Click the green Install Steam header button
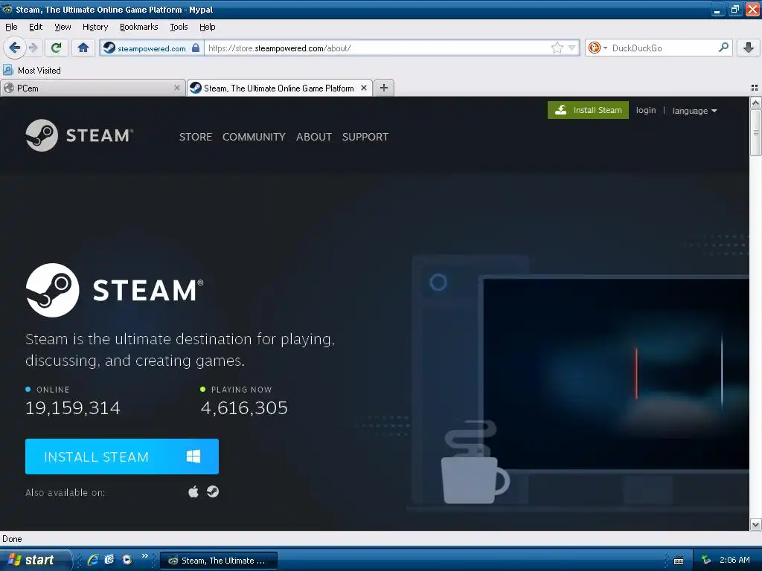The width and height of the screenshot is (762, 571). coord(588,110)
